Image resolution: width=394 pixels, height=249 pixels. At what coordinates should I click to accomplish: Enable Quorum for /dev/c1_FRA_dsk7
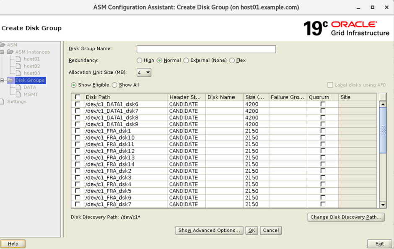[323, 204]
